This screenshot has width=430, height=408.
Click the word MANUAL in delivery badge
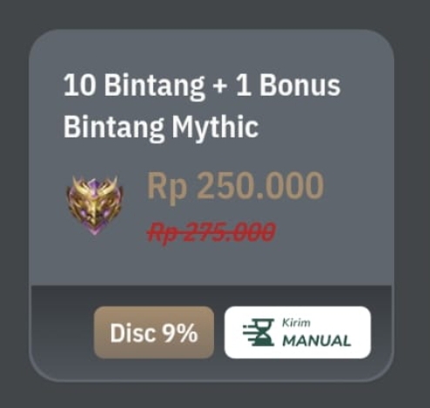click(x=317, y=341)
